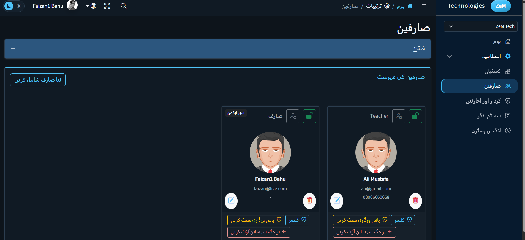Open Faizan1 Bahu profile avatar in header
The width and height of the screenshot is (525, 240).
tap(72, 5)
